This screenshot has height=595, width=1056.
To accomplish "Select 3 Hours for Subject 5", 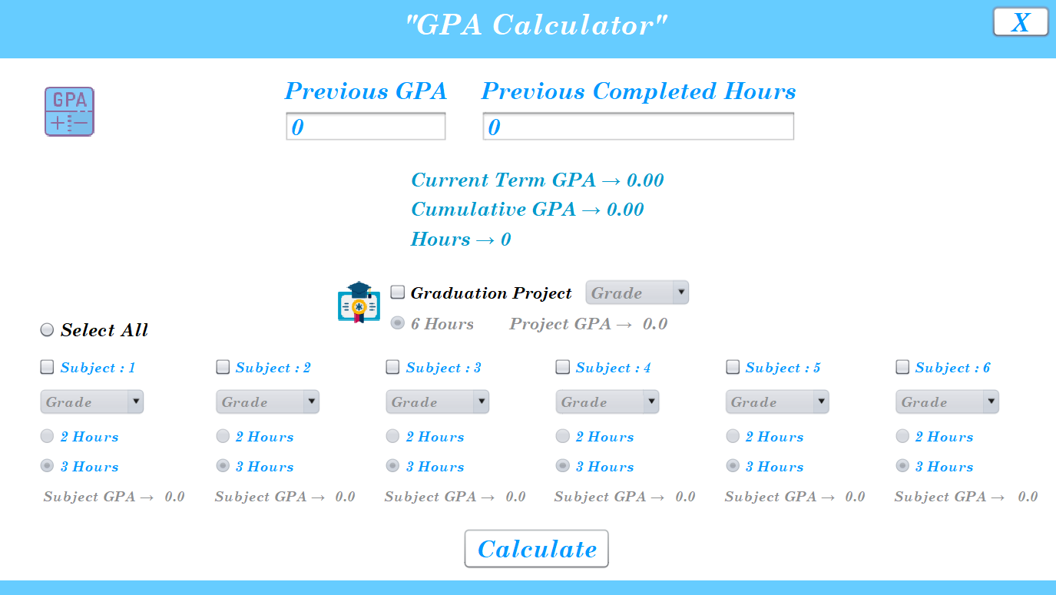I will [x=732, y=465].
